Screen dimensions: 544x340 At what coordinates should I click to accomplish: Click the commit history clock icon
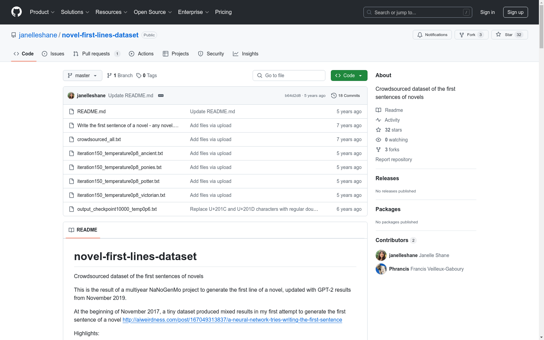click(x=334, y=96)
